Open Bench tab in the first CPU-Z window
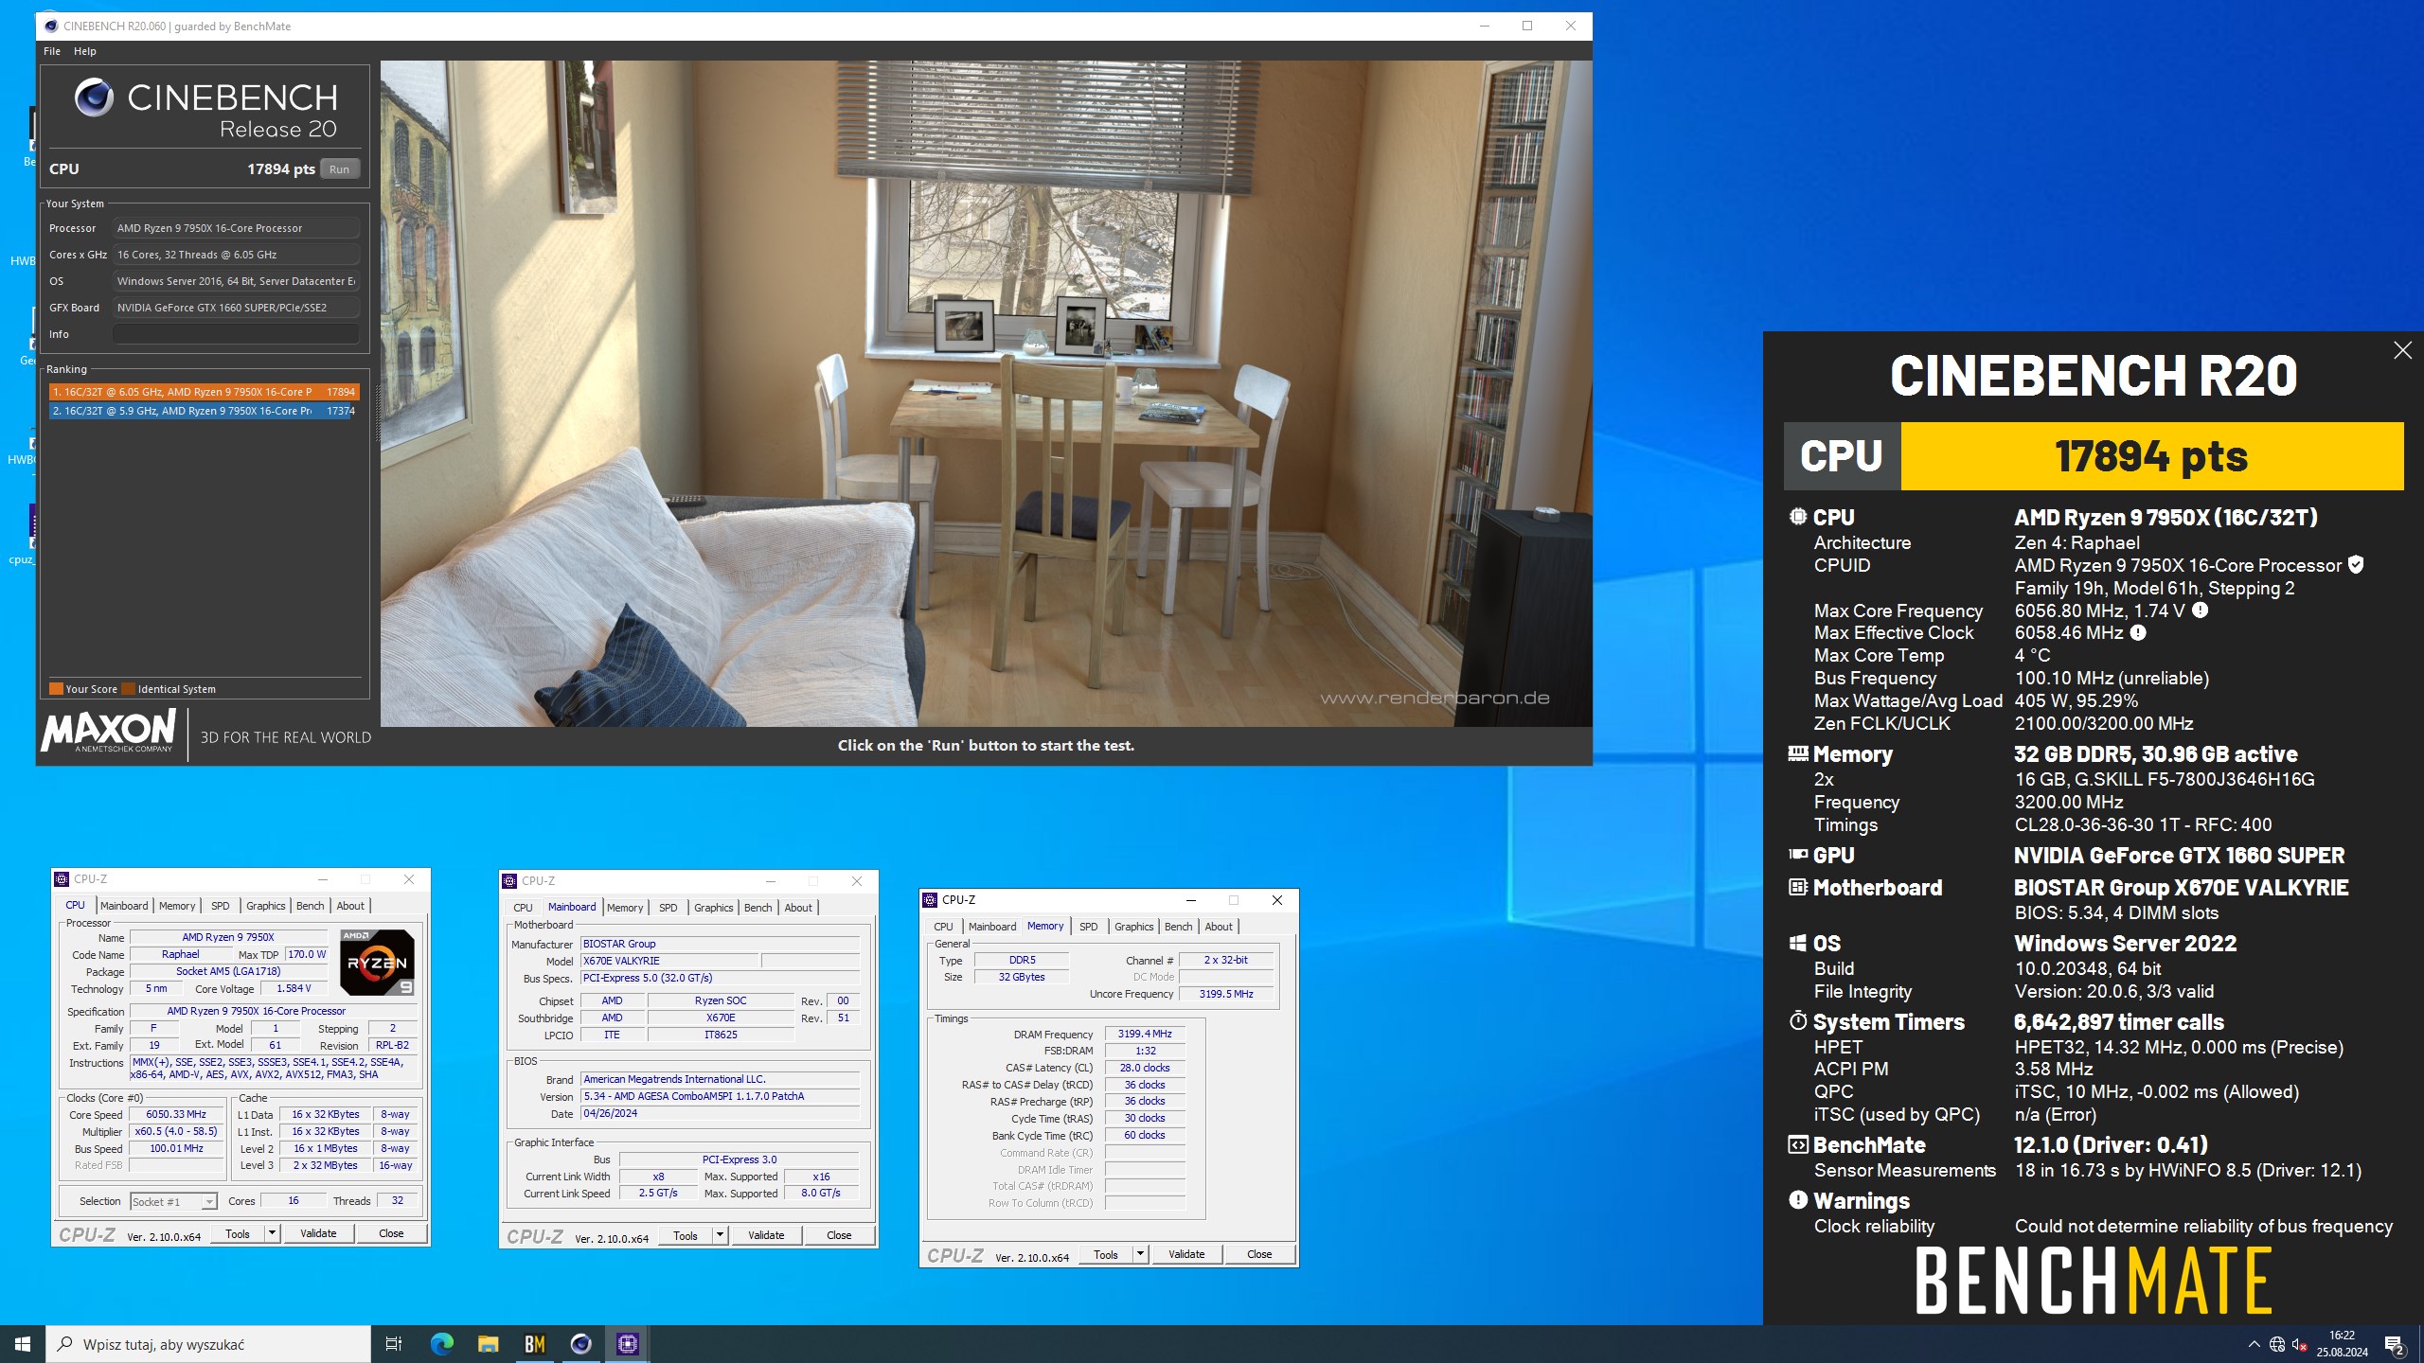The width and height of the screenshot is (2424, 1363). tap(310, 906)
